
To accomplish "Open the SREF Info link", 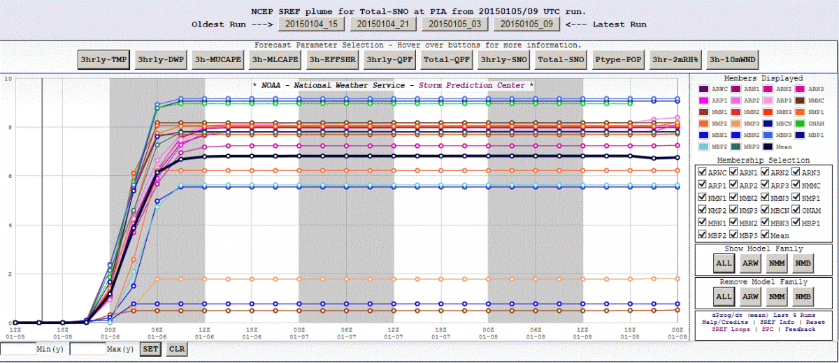I will [778, 323].
